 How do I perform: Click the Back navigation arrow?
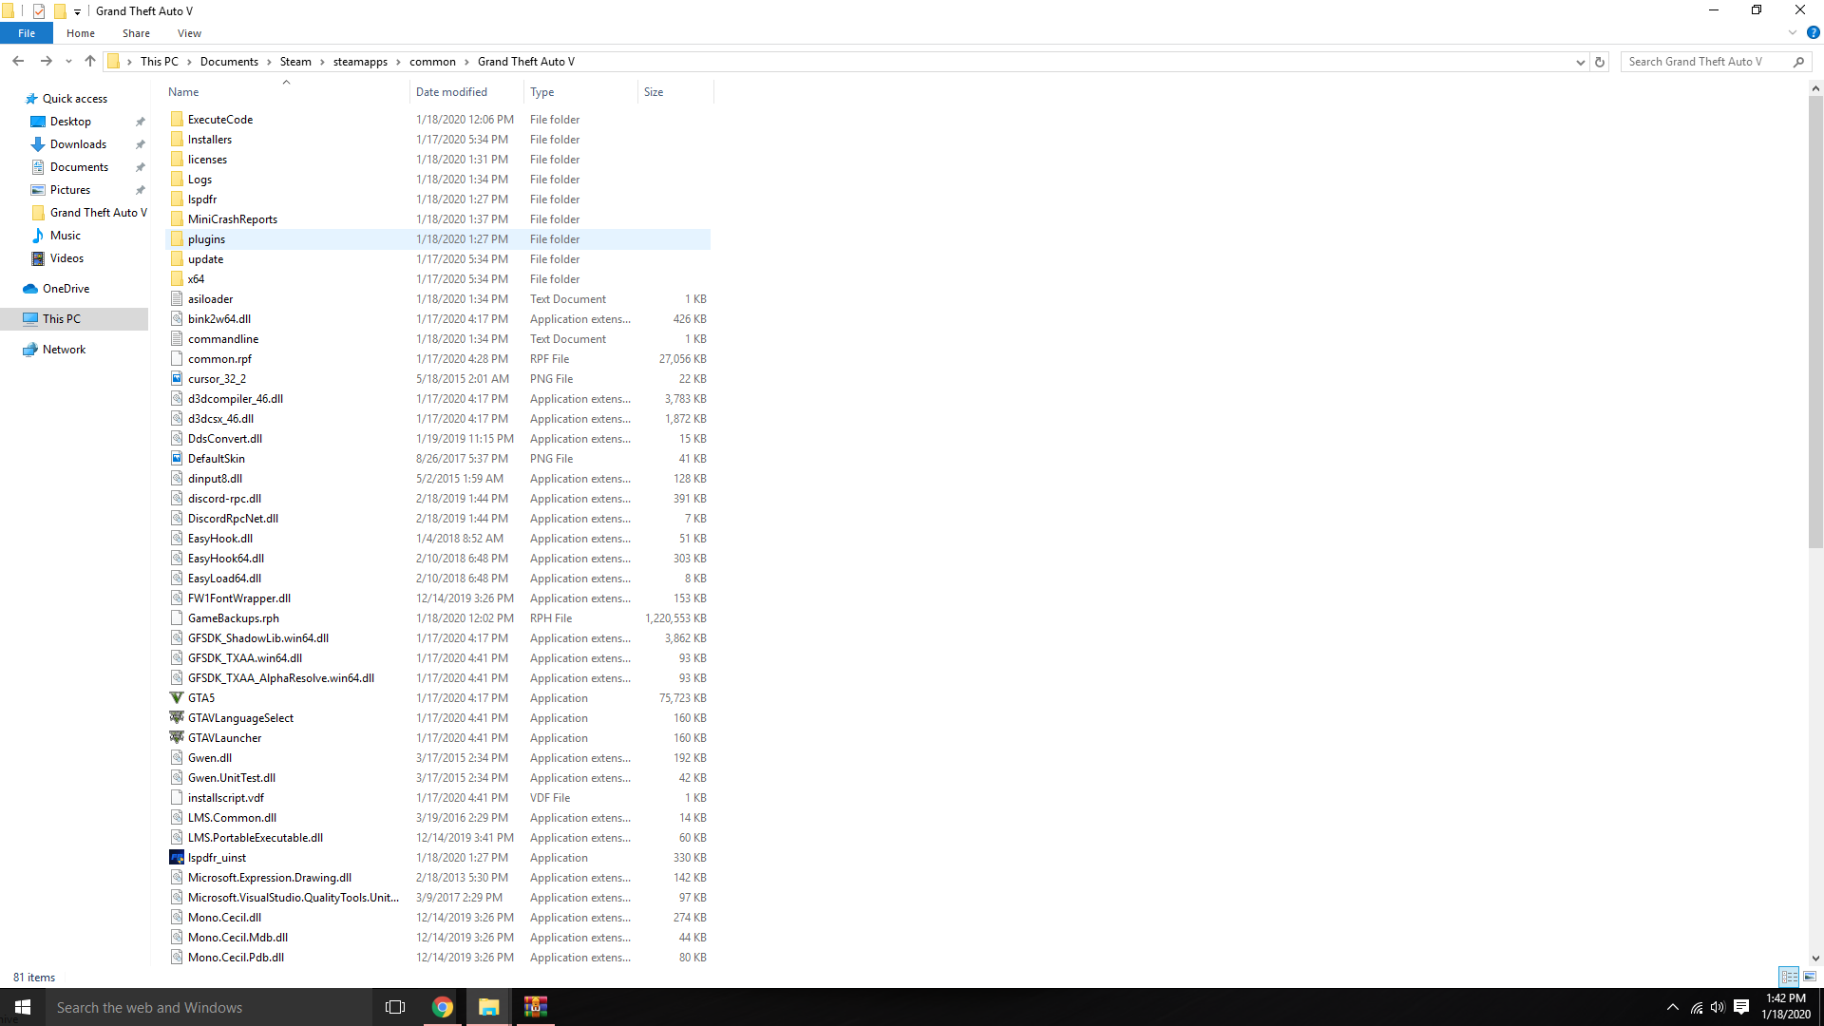18,61
